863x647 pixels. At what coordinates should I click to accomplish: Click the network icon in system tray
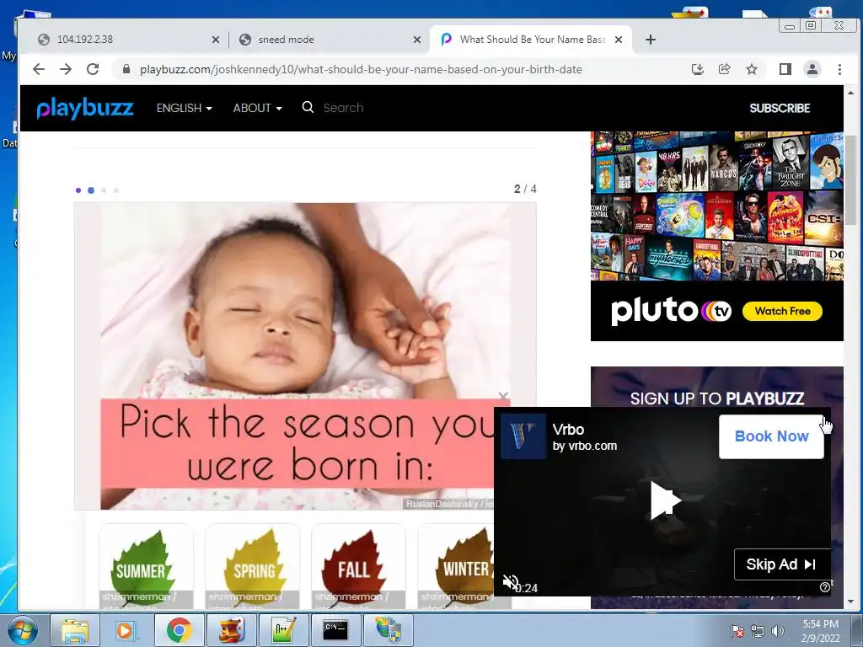point(758,631)
